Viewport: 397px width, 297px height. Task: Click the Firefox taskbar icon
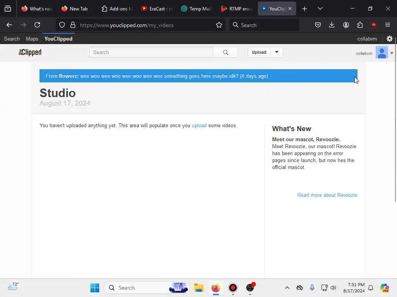point(216,288)
